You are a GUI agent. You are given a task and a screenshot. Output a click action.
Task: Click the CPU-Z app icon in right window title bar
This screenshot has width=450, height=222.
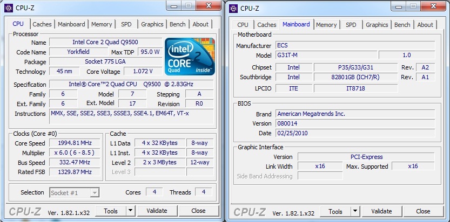(x=233, y=8)
